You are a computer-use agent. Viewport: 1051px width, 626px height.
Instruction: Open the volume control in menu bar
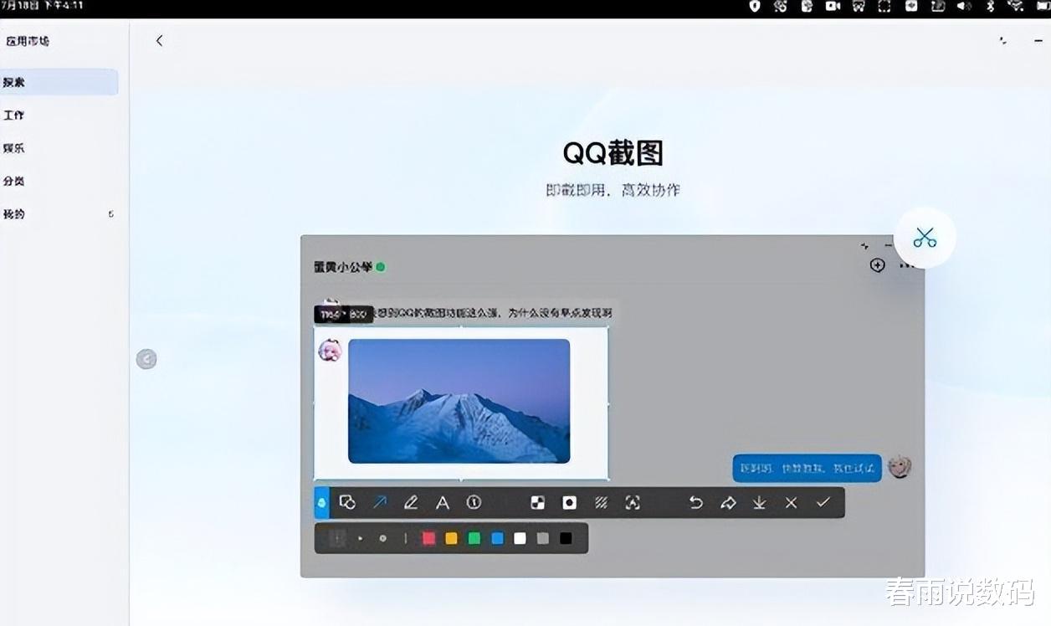pyautogui.click(x=963, y=6)
